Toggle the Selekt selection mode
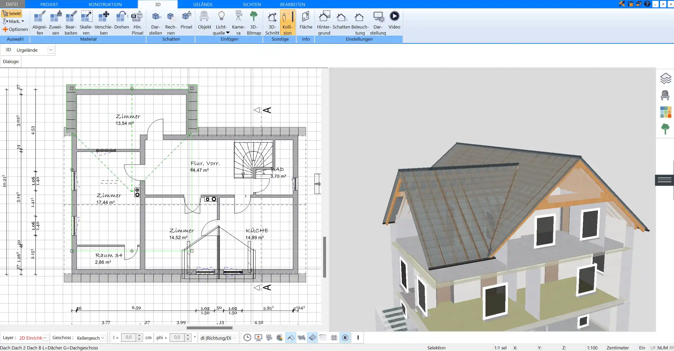Image resolution: width=674 pixels, height=351 pixels. (x=12, y=13)
